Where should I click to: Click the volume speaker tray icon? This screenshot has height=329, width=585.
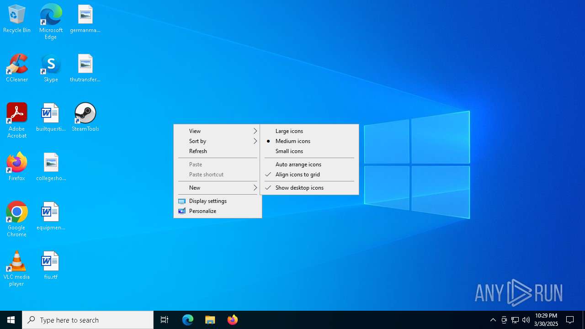pos(526,320)
